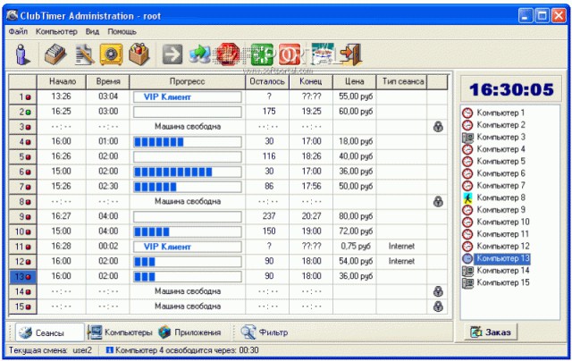The image size is (572, 361).
Task: Open the Файл menu
Action: tap(18, 31)
